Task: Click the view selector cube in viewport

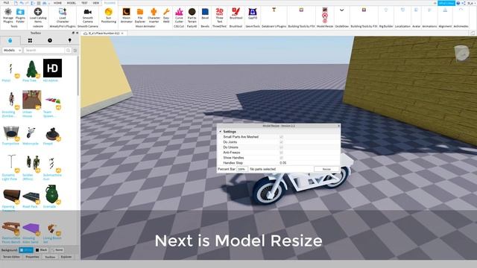Action: click(461, 53)
